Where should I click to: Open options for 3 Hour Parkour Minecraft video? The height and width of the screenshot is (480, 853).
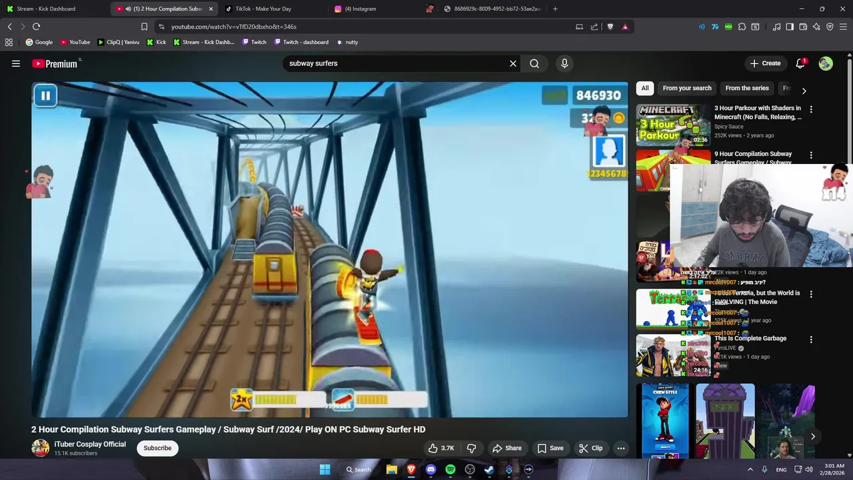811,109
